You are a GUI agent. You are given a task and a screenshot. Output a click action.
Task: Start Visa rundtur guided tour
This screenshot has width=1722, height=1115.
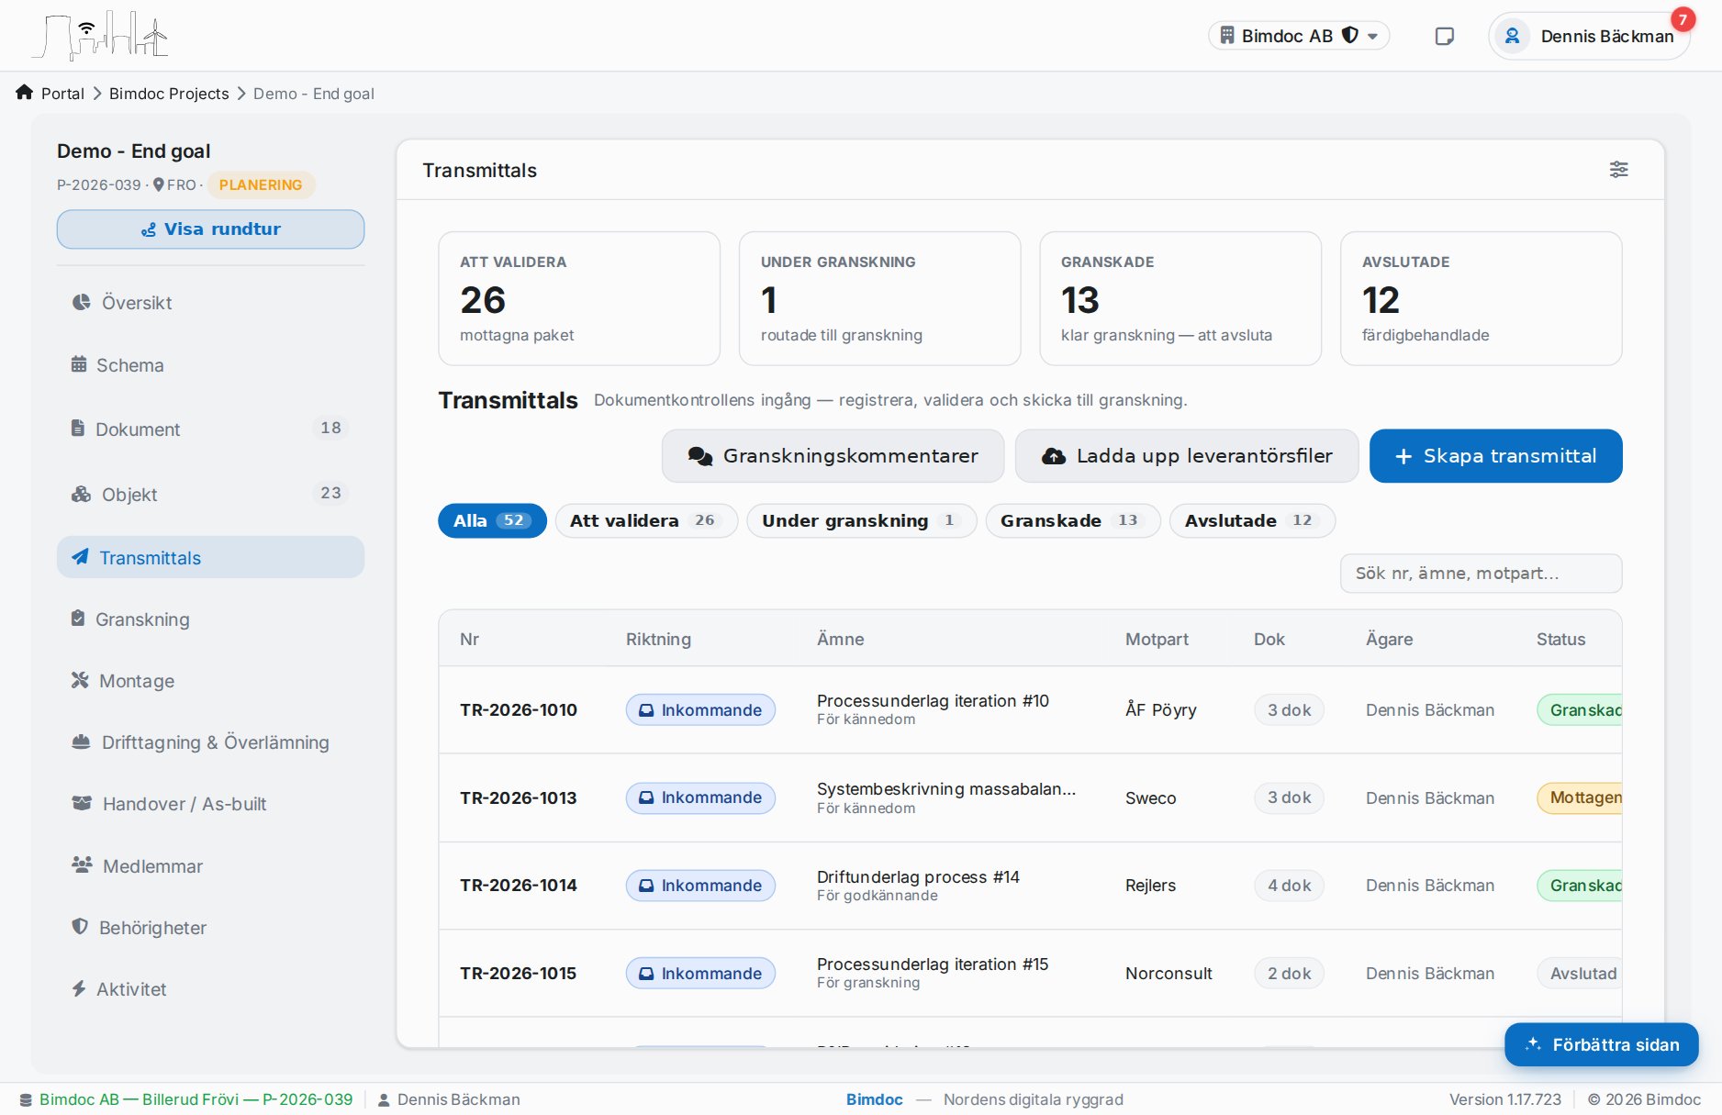point(210,229)
